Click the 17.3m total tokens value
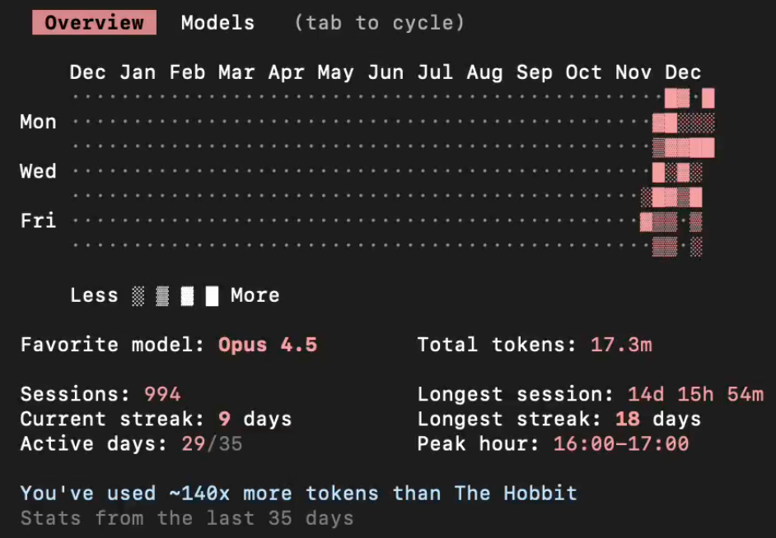Image resolution: width=776 pixels, height=538 pixels. point(621,345)
